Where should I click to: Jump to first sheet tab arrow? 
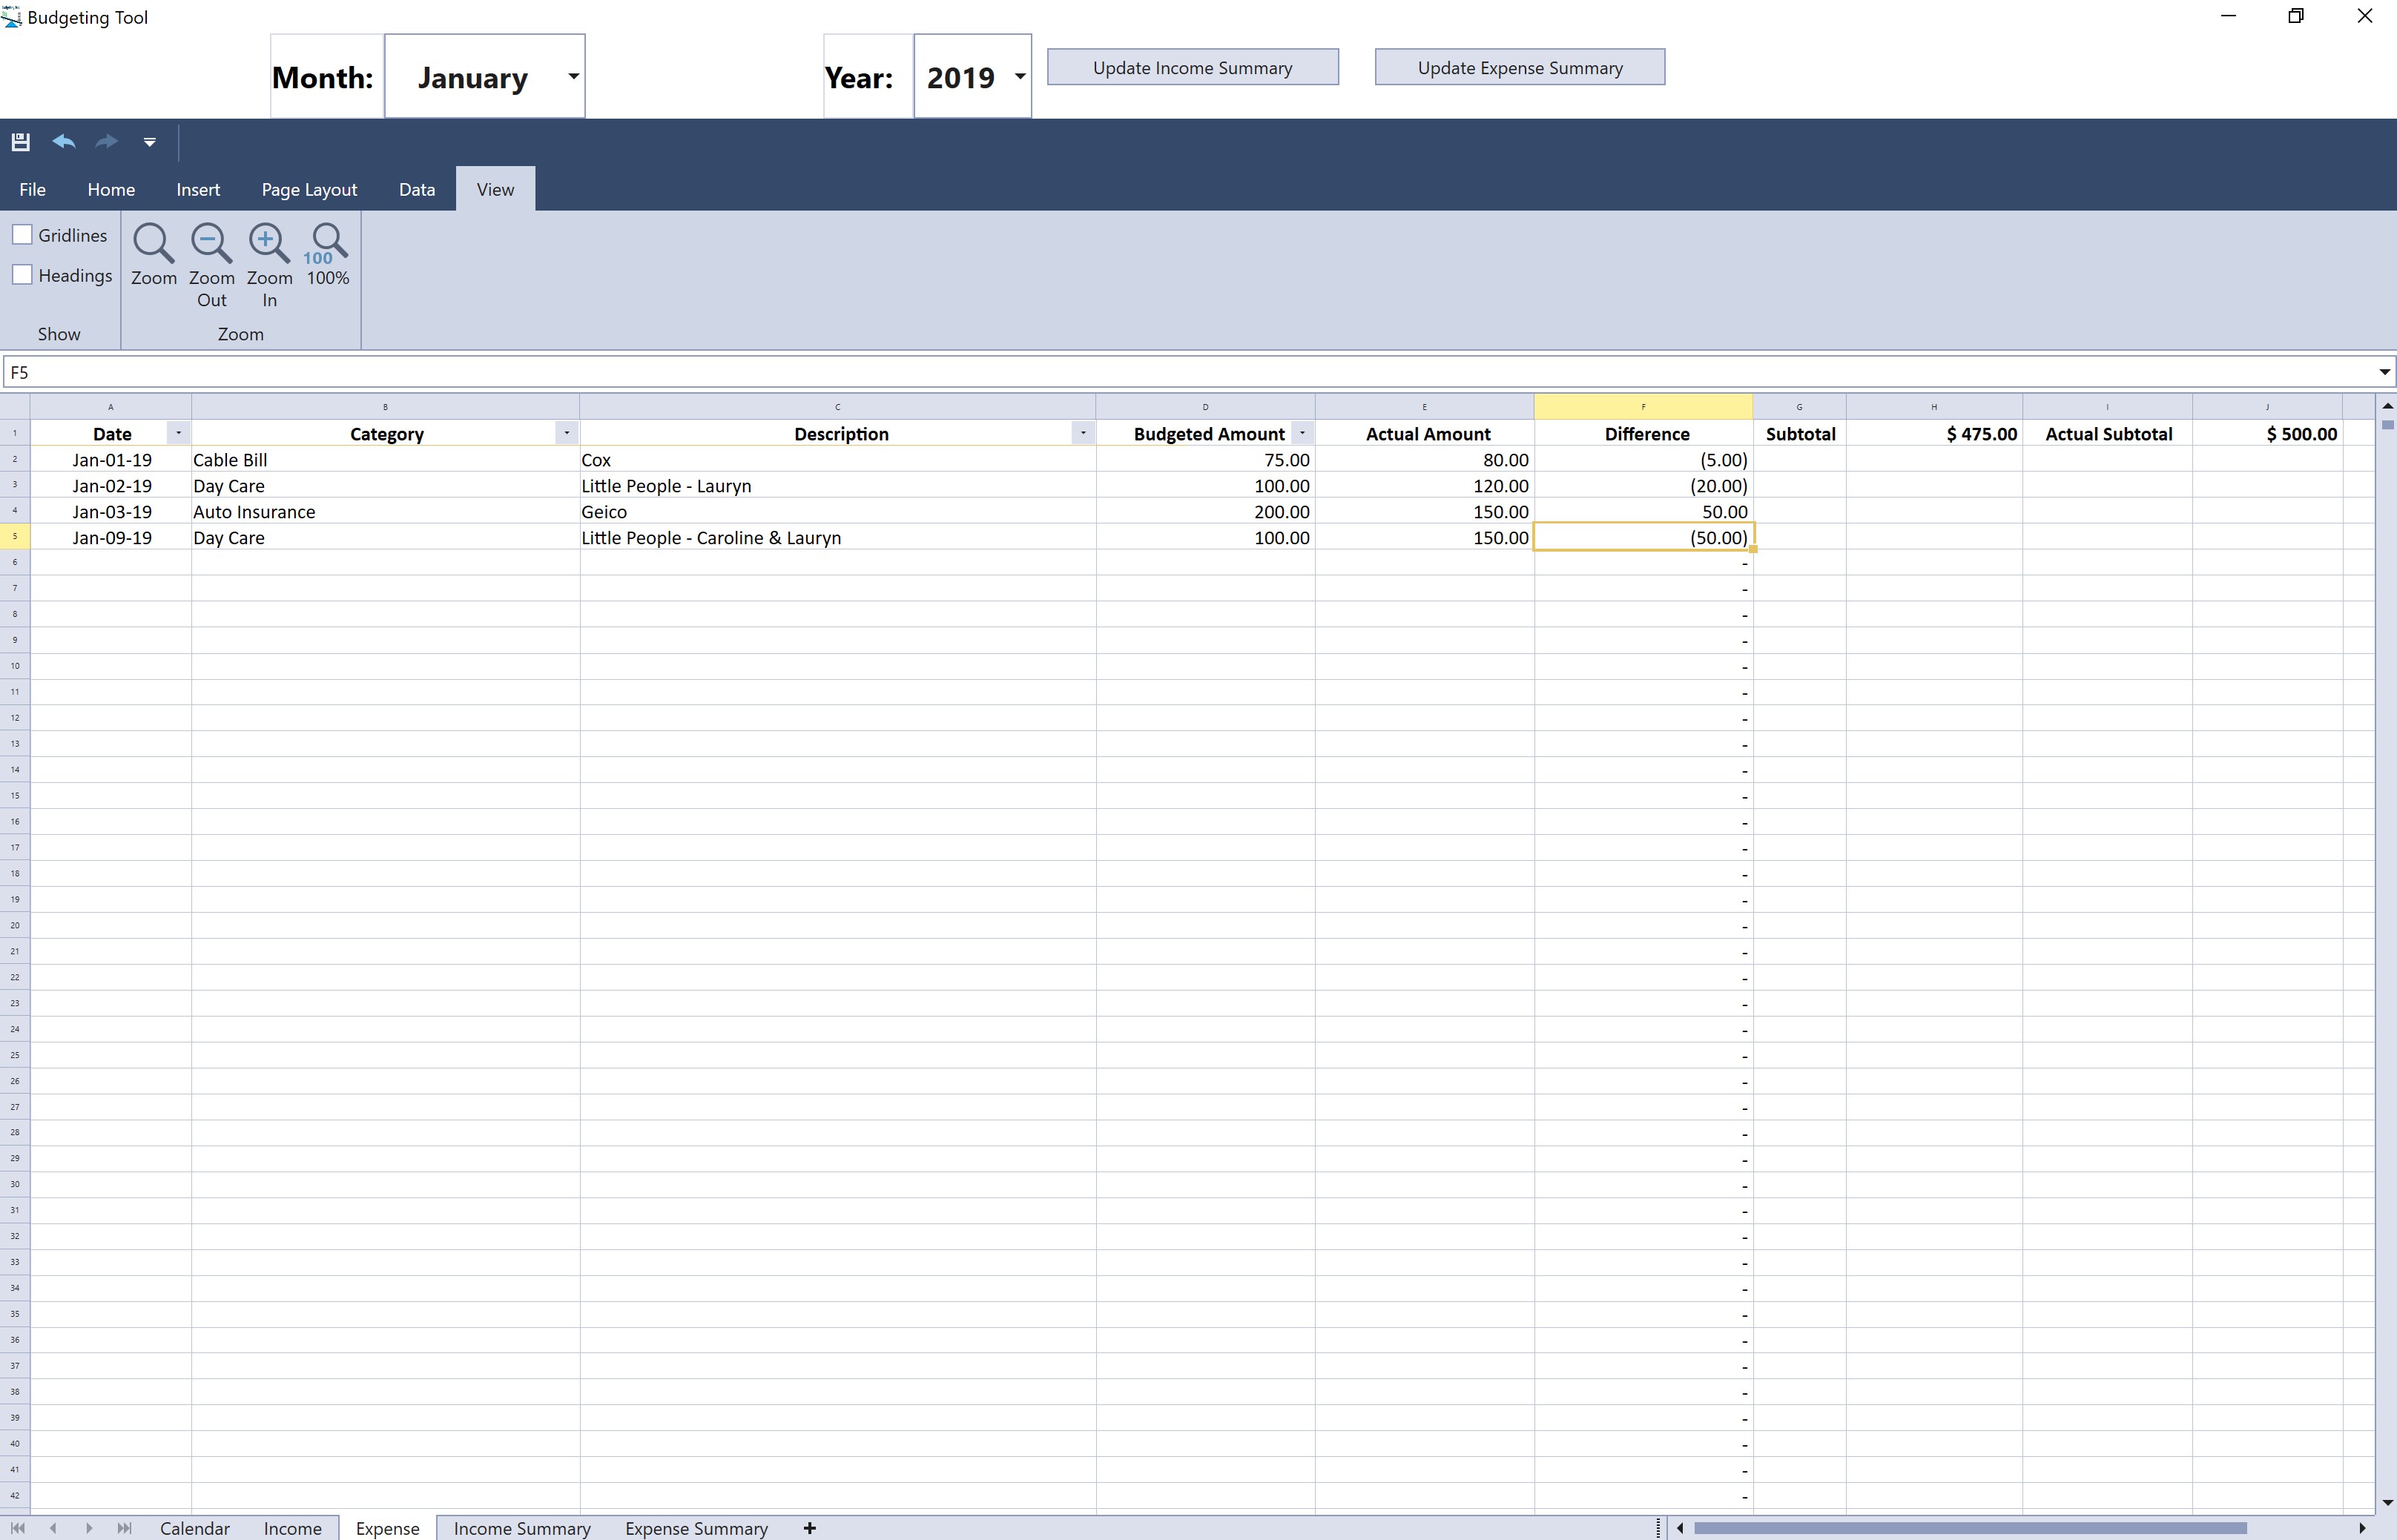pyautogui.click(x=18, y=1528)
